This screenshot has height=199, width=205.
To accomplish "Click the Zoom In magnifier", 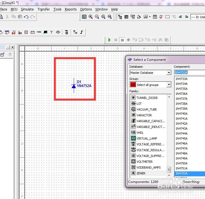I will [x=90, y=17].
